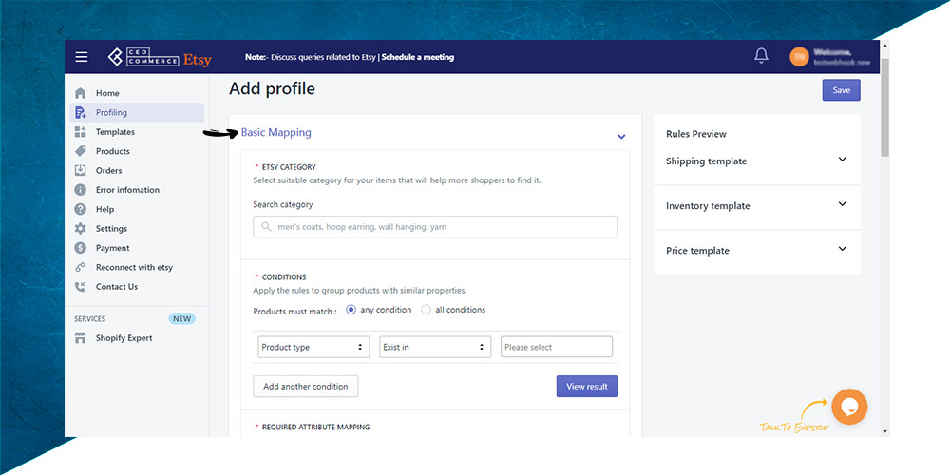Click the orange user avatar
The image size is (950, 475).
tap(799, 57)
